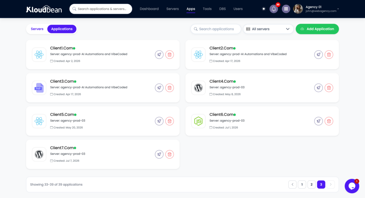
Task: Go to the Users menu
Action: 238,9
